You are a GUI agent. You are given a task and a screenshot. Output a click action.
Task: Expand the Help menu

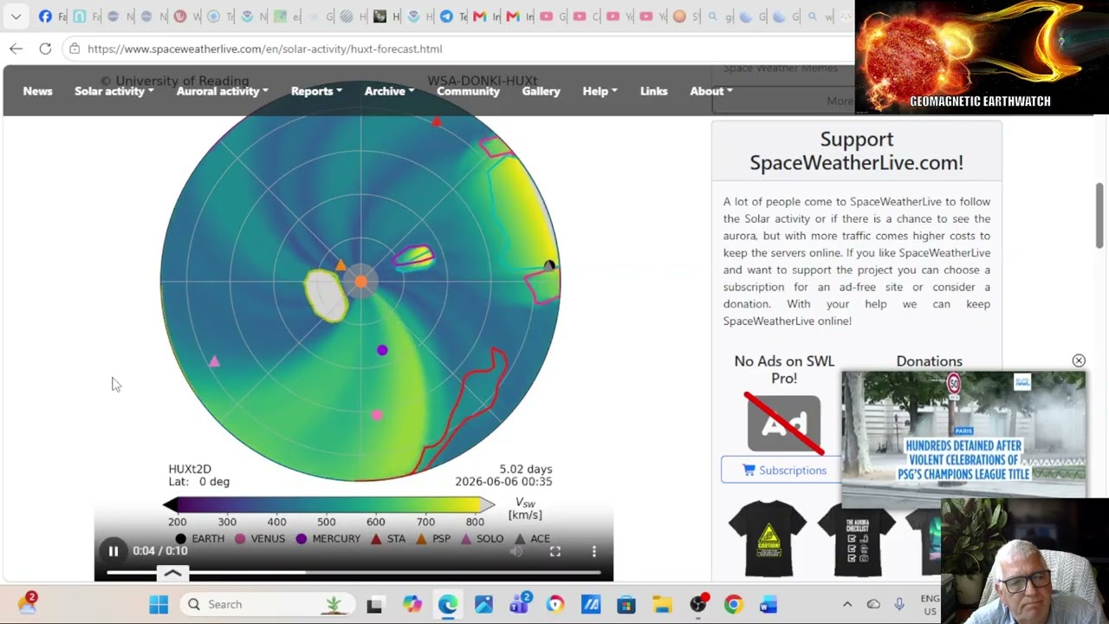point(600,91)
